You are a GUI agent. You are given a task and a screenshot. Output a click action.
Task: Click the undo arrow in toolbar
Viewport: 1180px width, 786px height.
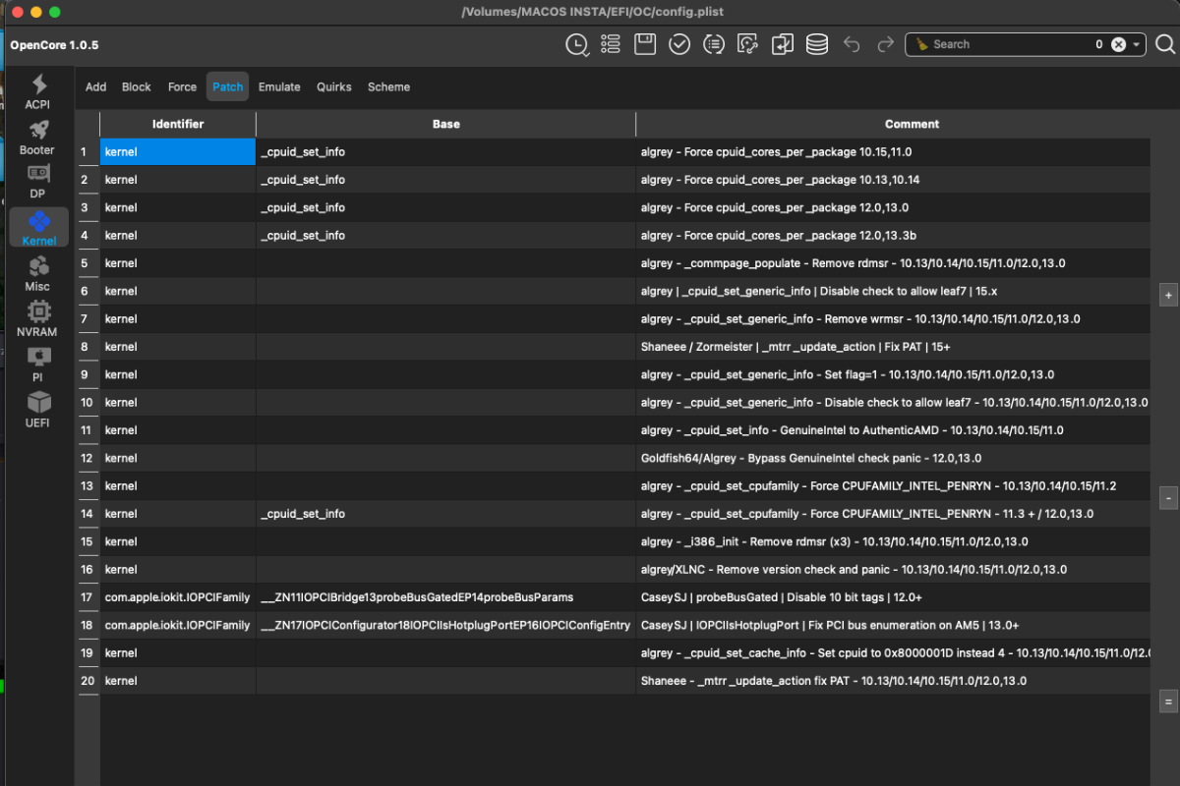852,44
